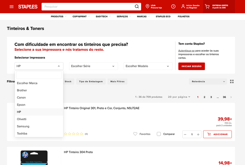Viewport: 245px width, 165px height.
Task: Open the user account icon
Action: [183, 7]
